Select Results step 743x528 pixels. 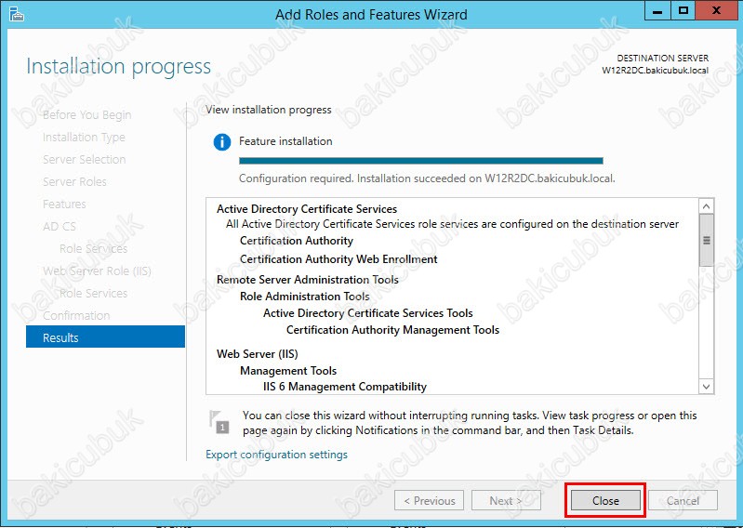105,337
